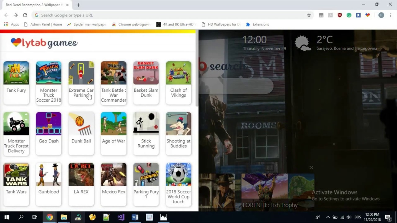Screen dimensions: 397x223
Task: Close the wallpaper thumbnails strip
Action: pyautogui.click(x=311, y=168)
